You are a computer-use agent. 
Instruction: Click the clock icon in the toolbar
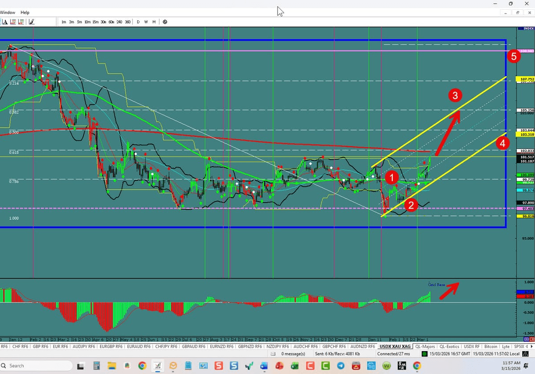coord(165,21)
